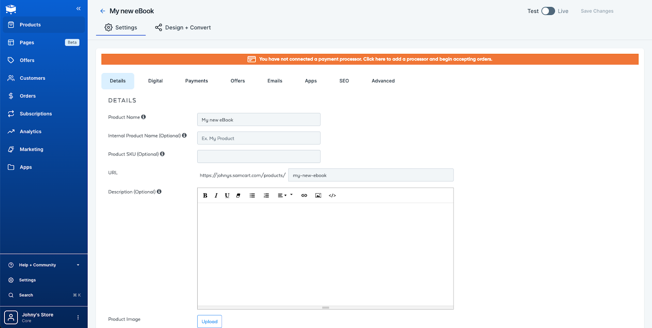Insert a link in description

click(x=304, y=196)
